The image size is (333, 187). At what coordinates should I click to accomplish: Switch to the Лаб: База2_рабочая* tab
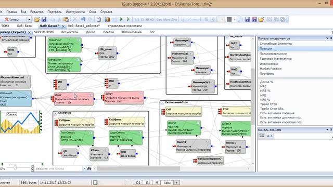tap(84, 26)
